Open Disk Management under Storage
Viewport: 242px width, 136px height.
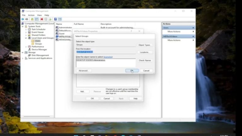coord(40,55)
